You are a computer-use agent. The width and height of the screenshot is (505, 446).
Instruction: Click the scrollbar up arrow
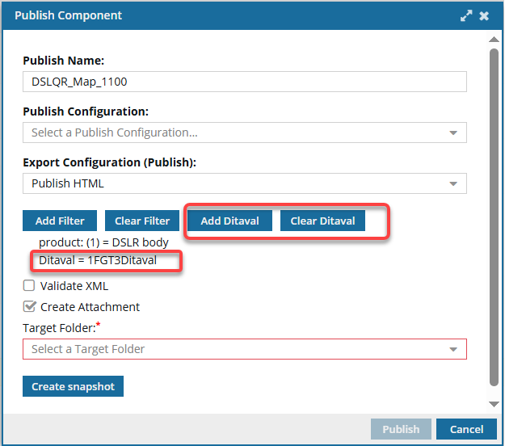tap(494, 39)
